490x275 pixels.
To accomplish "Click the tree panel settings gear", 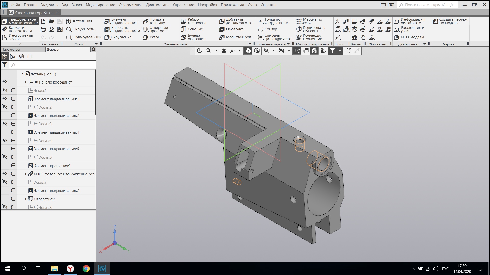I will tap(93, 49).
